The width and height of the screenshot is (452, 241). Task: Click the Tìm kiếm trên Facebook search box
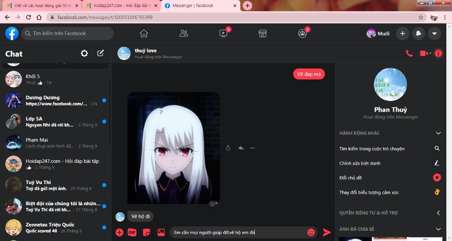pos(68,34)
